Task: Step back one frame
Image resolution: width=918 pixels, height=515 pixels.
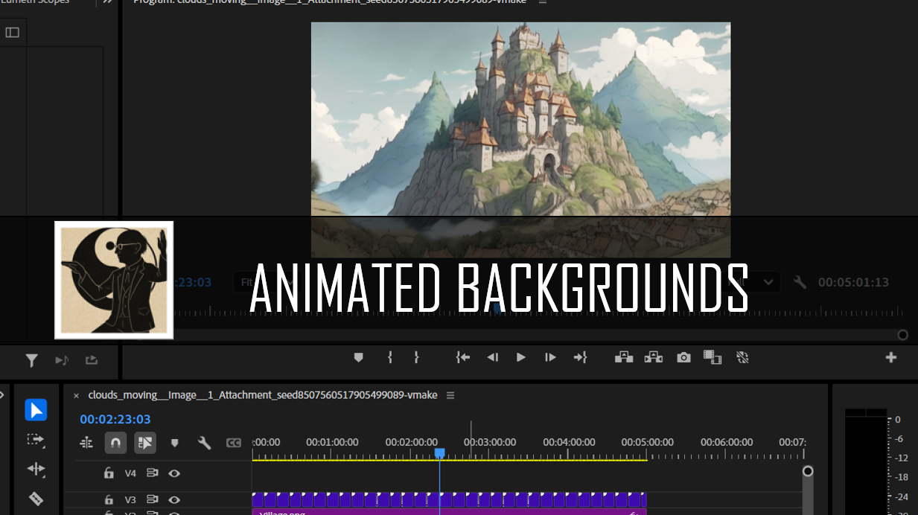Action: point(492,357)
